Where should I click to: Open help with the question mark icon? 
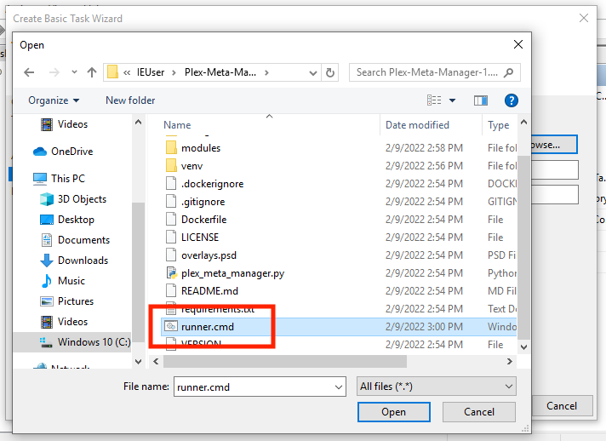[511, 100]
